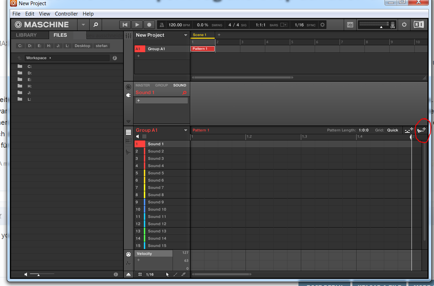
Task: Open recent locations clock icon
Action: tap(115, 58)
